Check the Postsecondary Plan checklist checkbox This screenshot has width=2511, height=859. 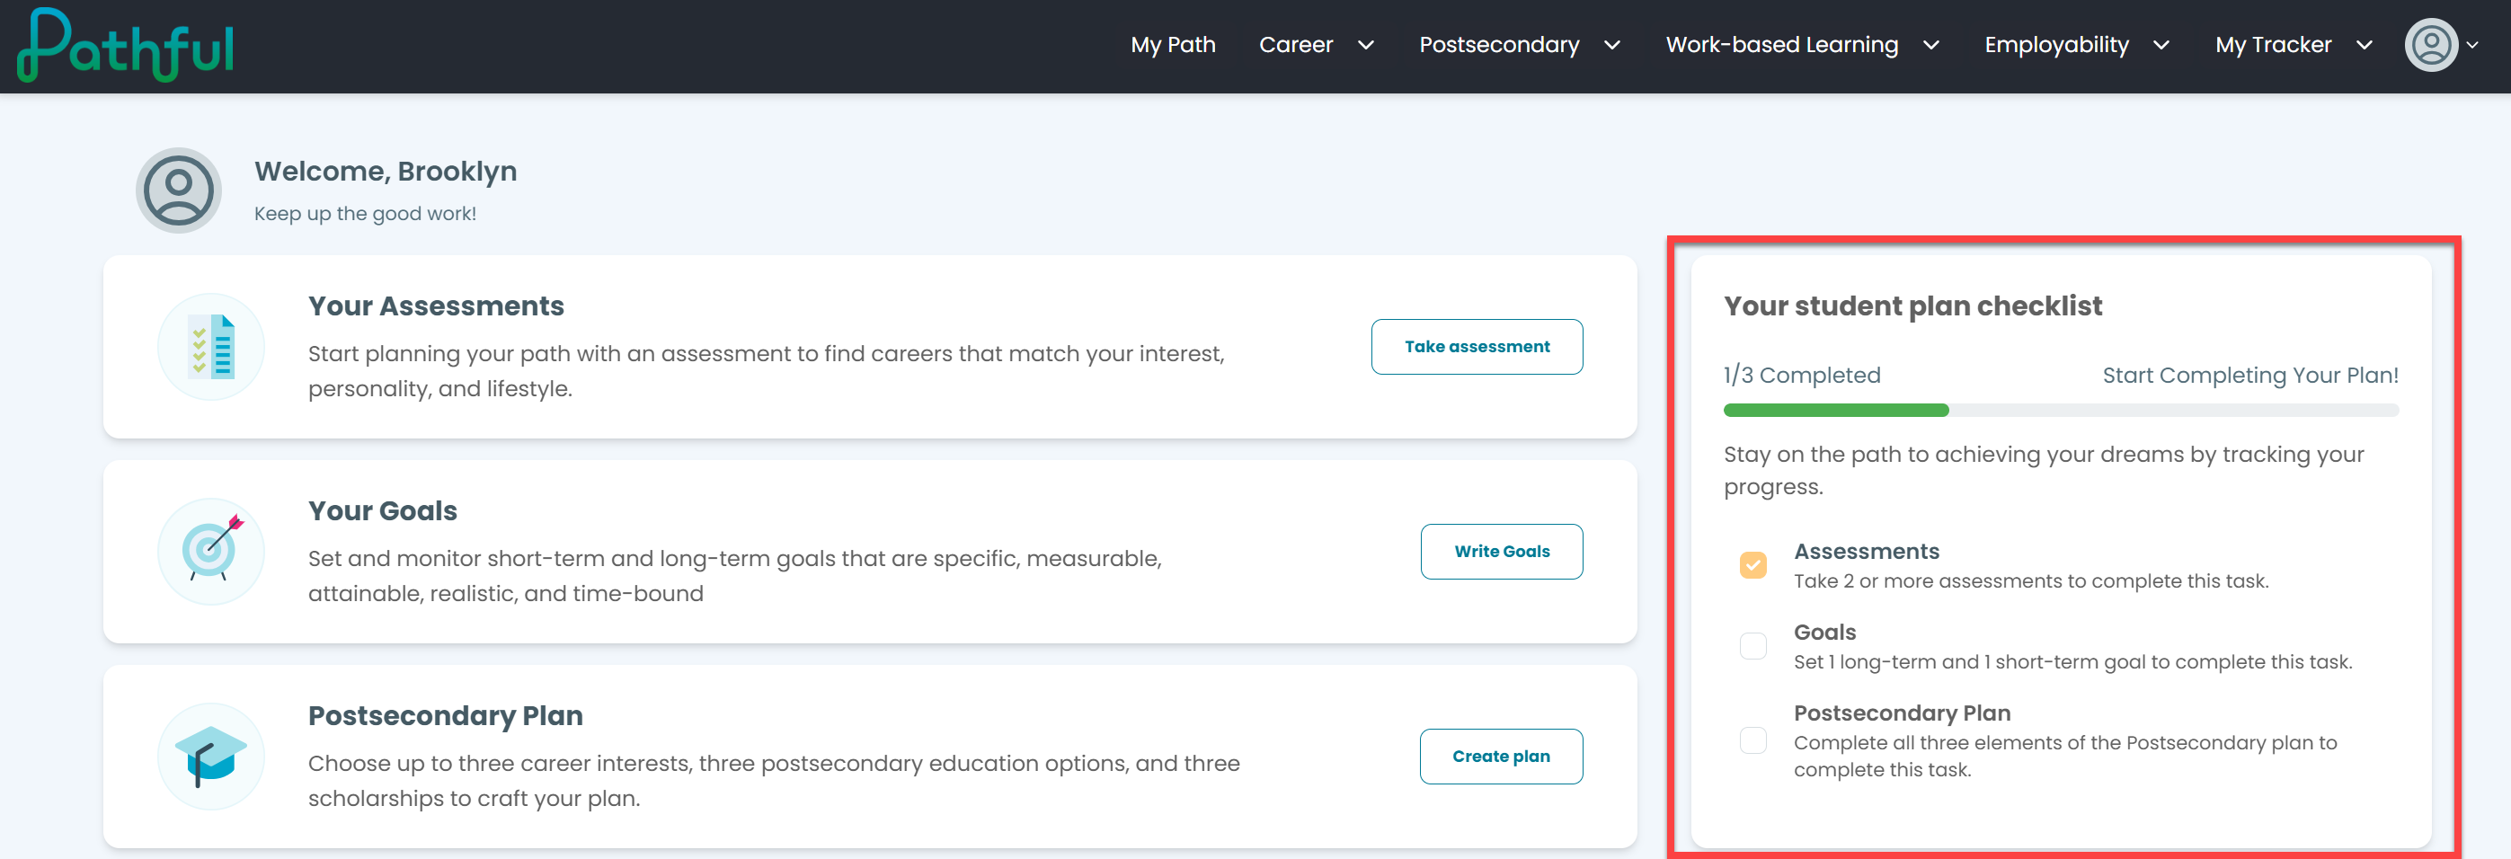click(1752, 740)
